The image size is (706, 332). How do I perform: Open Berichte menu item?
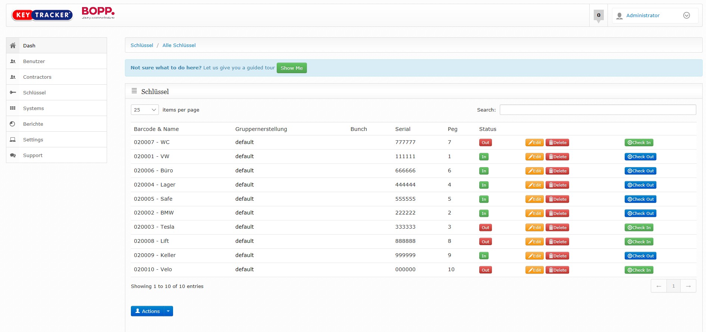coord(57,124)
